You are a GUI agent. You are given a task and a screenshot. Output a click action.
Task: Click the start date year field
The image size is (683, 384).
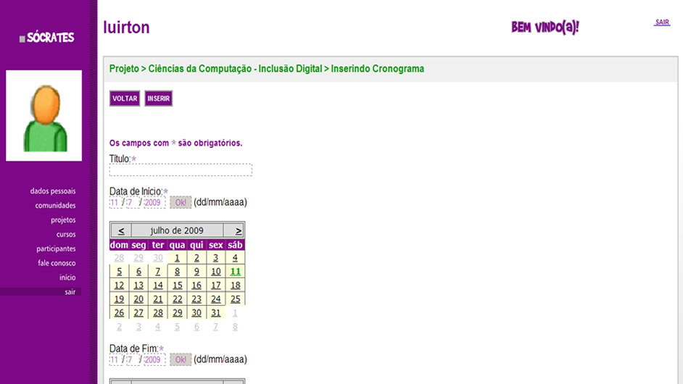[153, 203]
